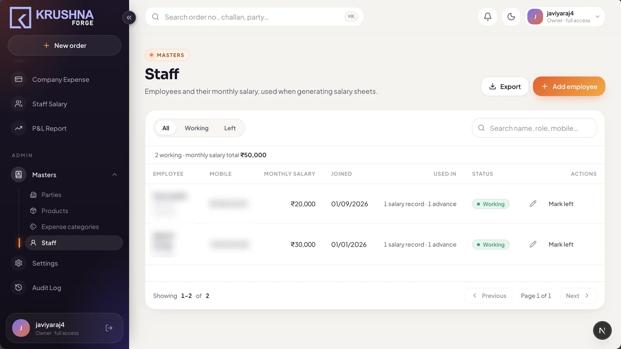Viewport: 621px width, 349px height.
Task: Open Settings from sidebar
Action: pyautogui.click(x=45, y=263)
